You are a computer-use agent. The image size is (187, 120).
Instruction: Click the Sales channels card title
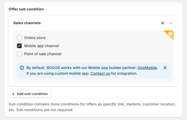[27, 23]
